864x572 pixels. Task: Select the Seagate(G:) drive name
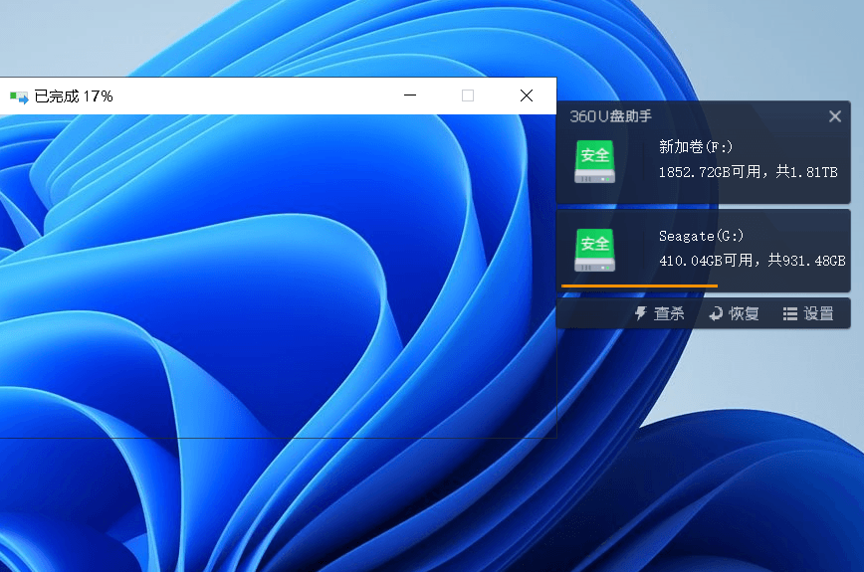click(702, 236)
